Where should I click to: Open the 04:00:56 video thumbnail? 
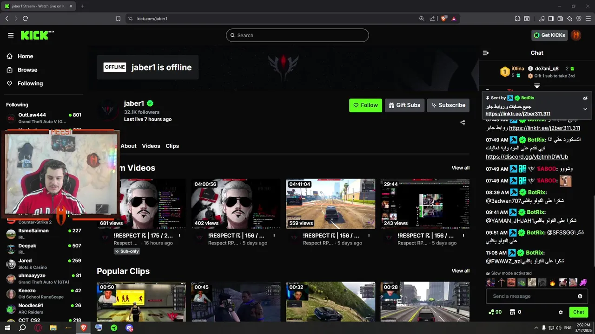[236, 204]
